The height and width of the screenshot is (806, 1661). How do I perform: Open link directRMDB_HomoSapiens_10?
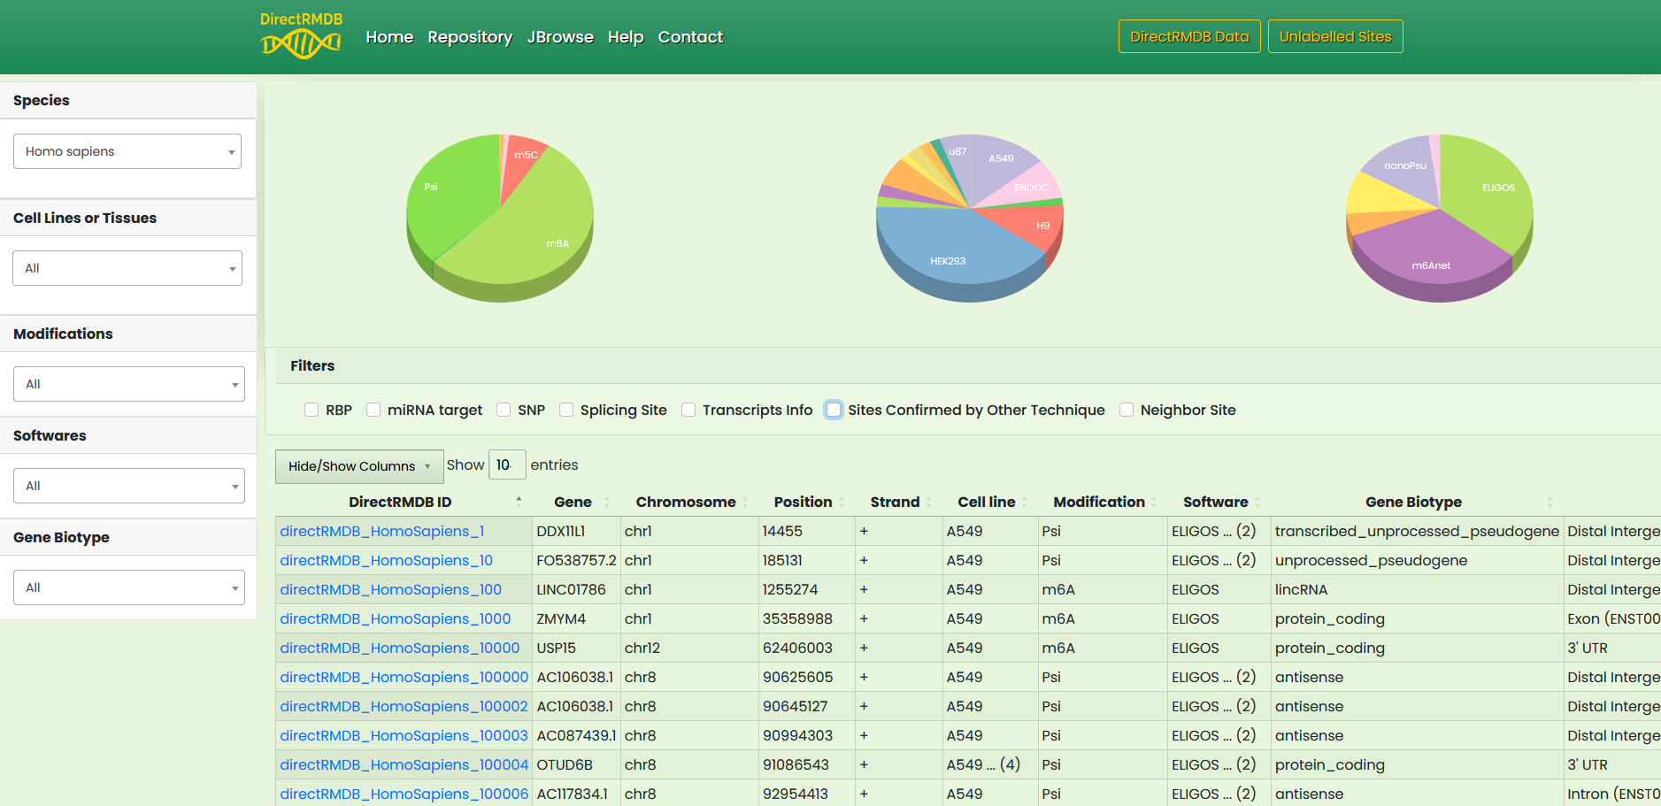click(387, 560)
